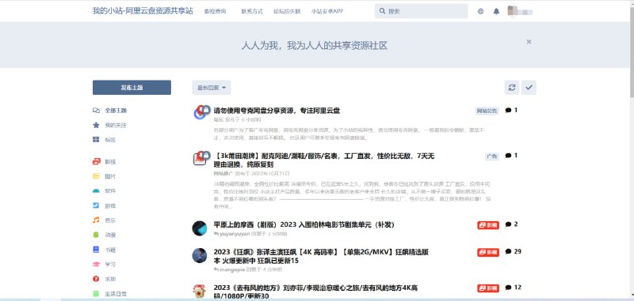Viewport: 634px width, 301px height.
Task: Select the 动漫 category icon
Action: tap(96, 235)
